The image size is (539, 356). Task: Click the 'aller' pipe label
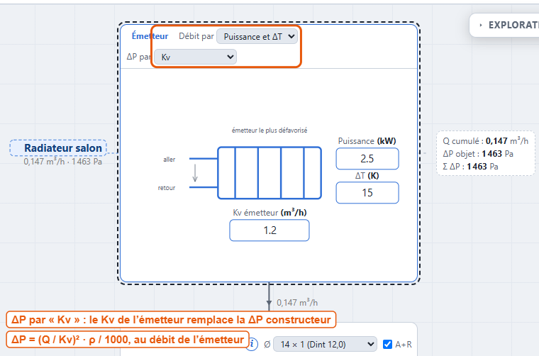(169, 160)
